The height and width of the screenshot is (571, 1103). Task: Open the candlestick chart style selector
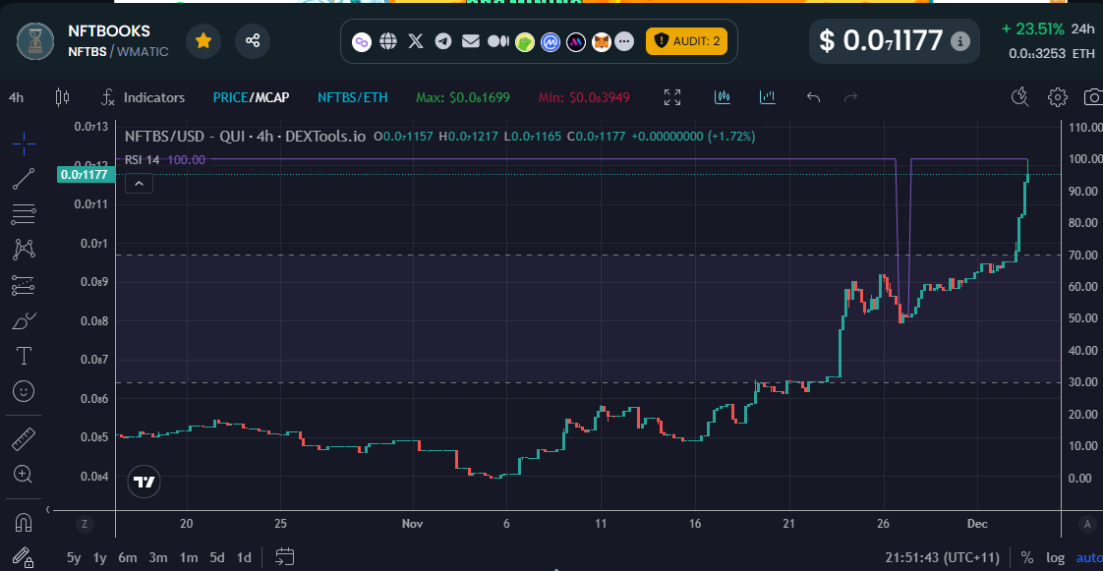tap(63, 97)
